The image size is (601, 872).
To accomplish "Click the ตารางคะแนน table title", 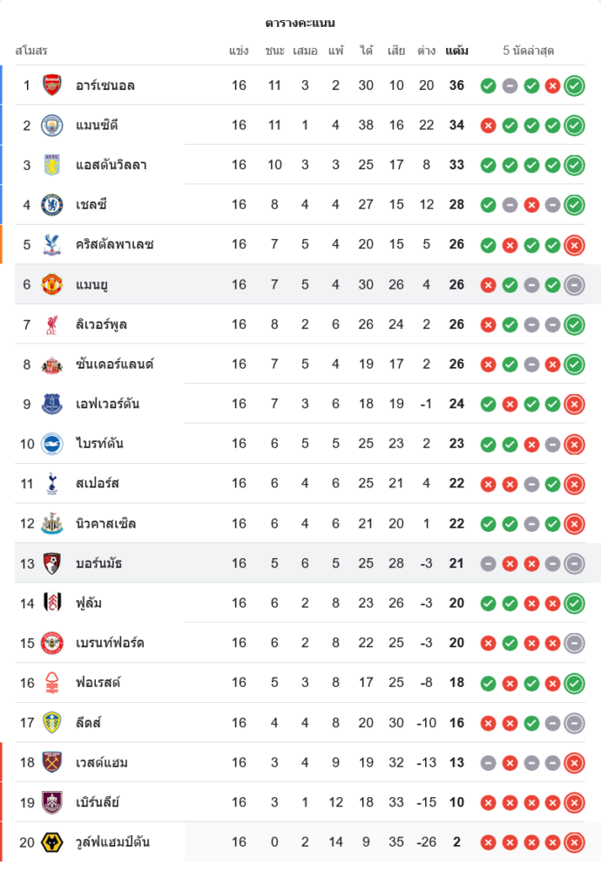I will (x=300, y=23).
